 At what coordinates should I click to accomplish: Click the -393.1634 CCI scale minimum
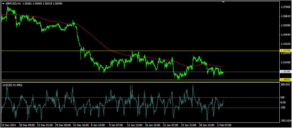287,121
